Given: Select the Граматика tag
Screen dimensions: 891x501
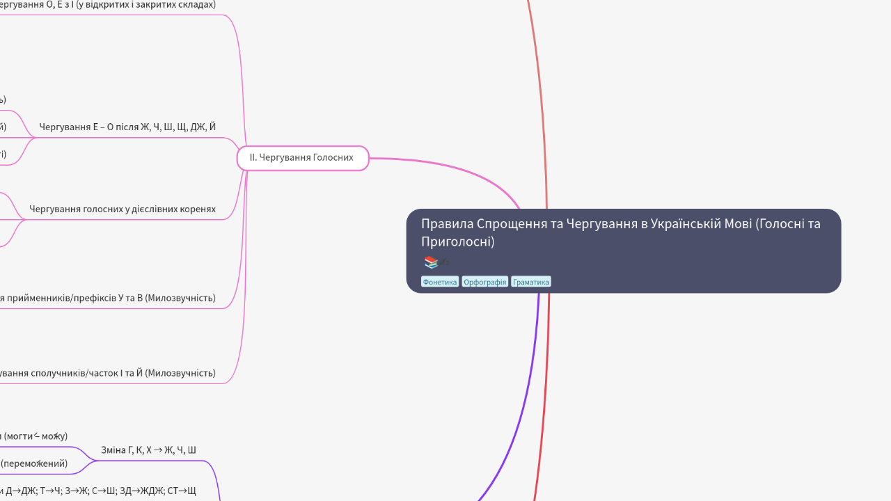Looking at the screenshot, I should 530,282.
